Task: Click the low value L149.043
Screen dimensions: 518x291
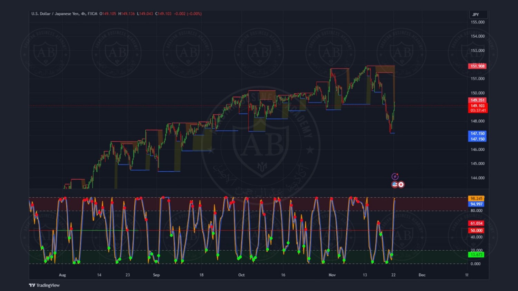Action: (x=145, y=14)
